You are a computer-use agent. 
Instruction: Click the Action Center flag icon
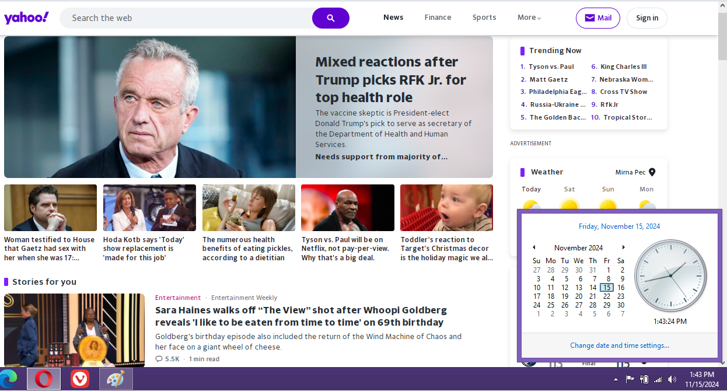[x=630, y=379]
